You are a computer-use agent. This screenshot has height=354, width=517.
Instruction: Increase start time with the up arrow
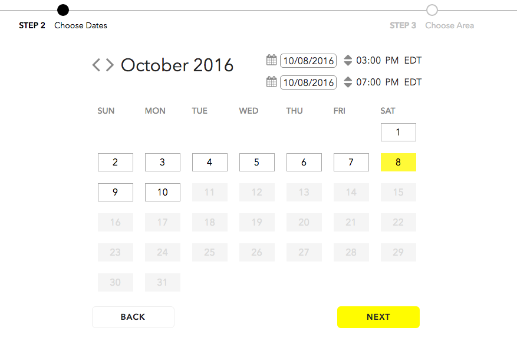coord(348,57)
